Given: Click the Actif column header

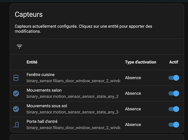Looking at the screenshot, I should point(174,62).
